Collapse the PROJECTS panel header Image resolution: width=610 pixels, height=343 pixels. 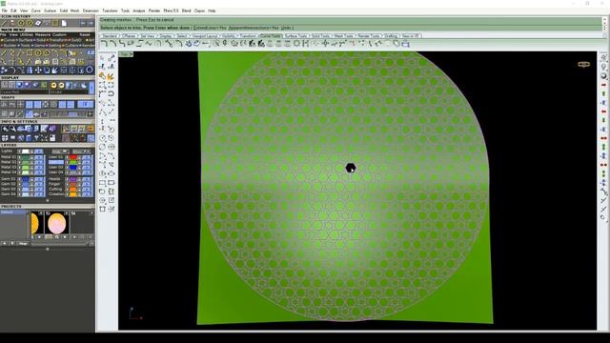click(x=47, y=207)
